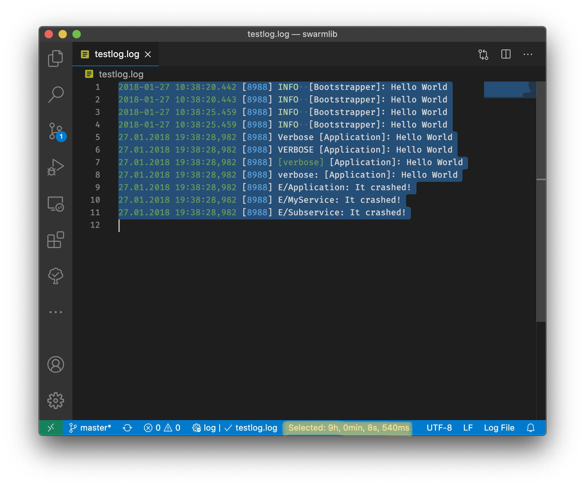This screenshot has width=585, height=487.
Task: Open the Testing panel tree icon
Action: click(55, 276)
